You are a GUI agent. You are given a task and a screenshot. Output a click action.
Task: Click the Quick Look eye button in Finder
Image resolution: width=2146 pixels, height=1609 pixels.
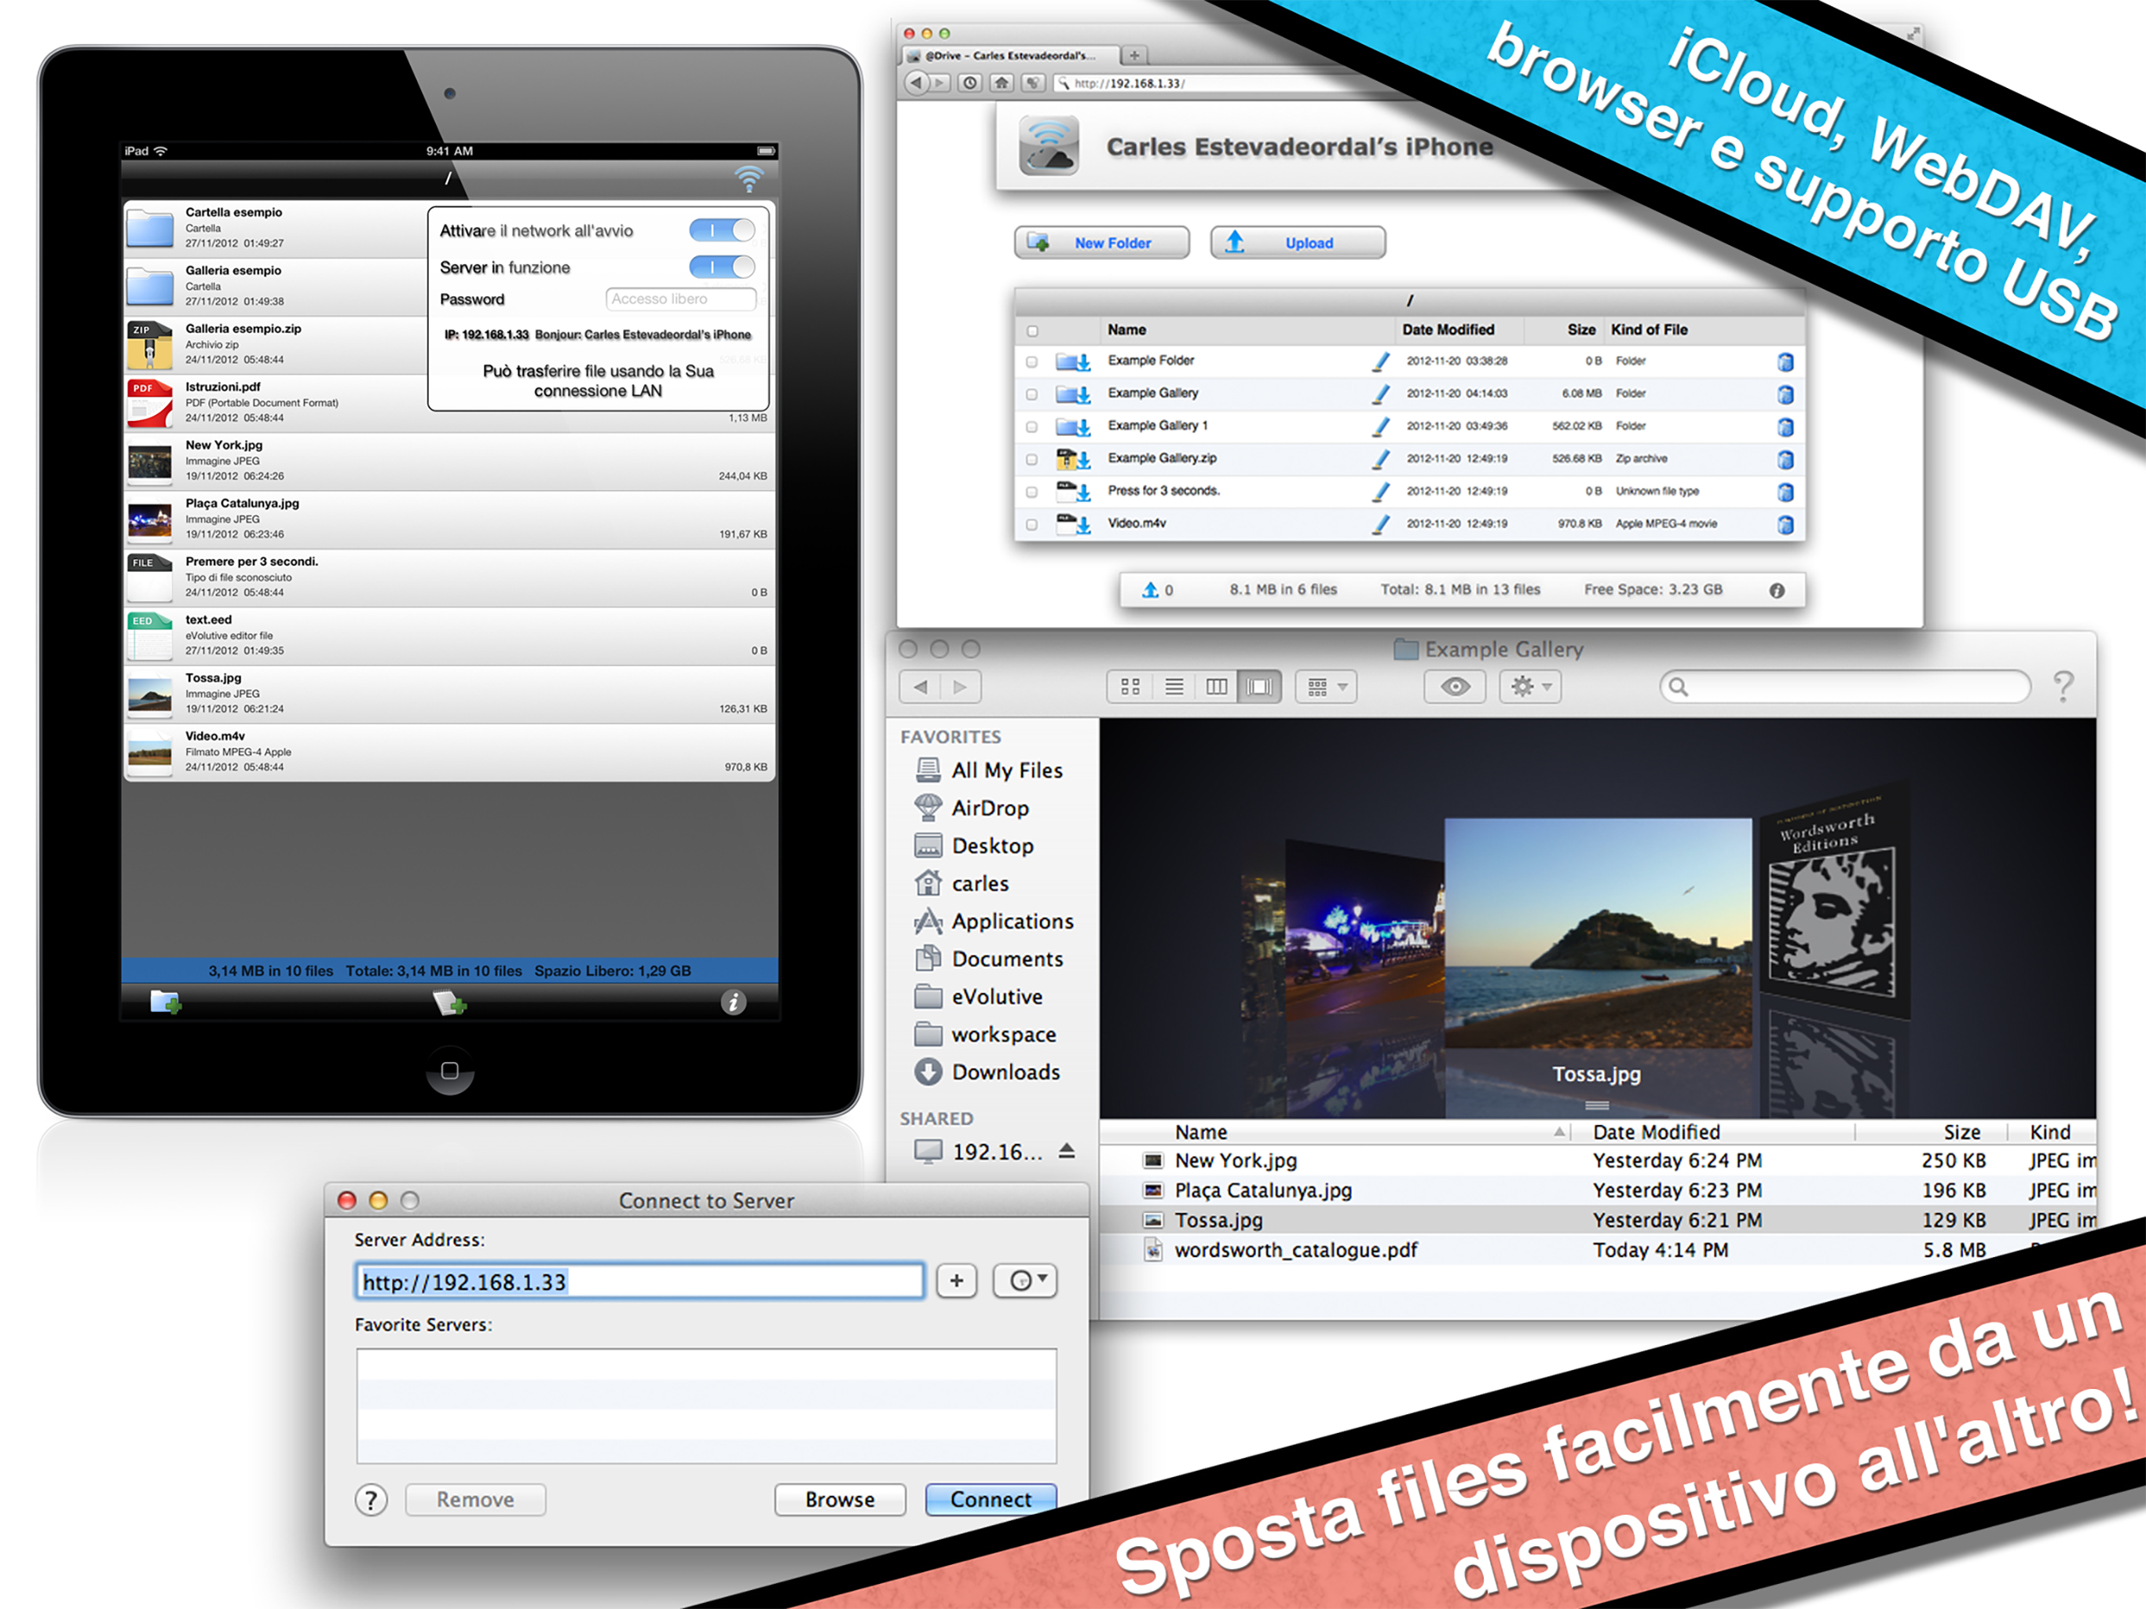coord(1454,687)
